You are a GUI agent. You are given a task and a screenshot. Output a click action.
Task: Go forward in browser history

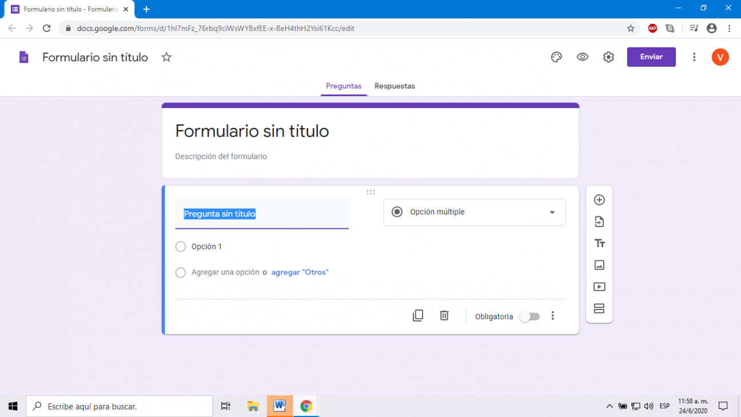pyautogui.click(x=29, y=28)
